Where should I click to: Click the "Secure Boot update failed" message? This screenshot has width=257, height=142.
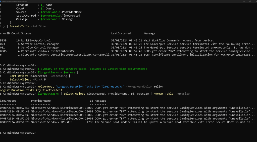coord(175,122)
